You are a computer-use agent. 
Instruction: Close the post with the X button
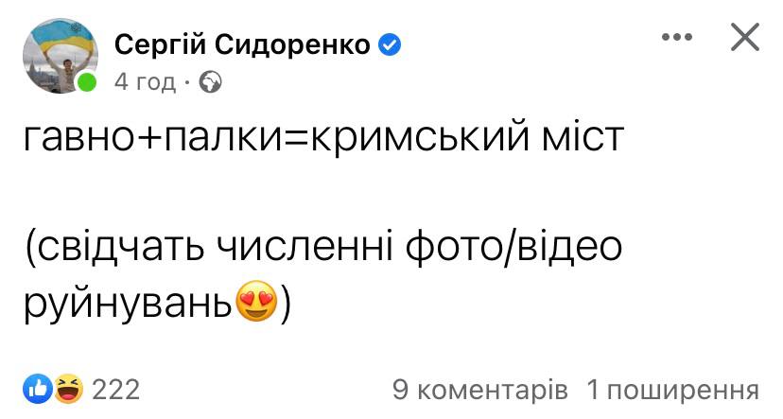pyautogui.click(x=745, y=37)
